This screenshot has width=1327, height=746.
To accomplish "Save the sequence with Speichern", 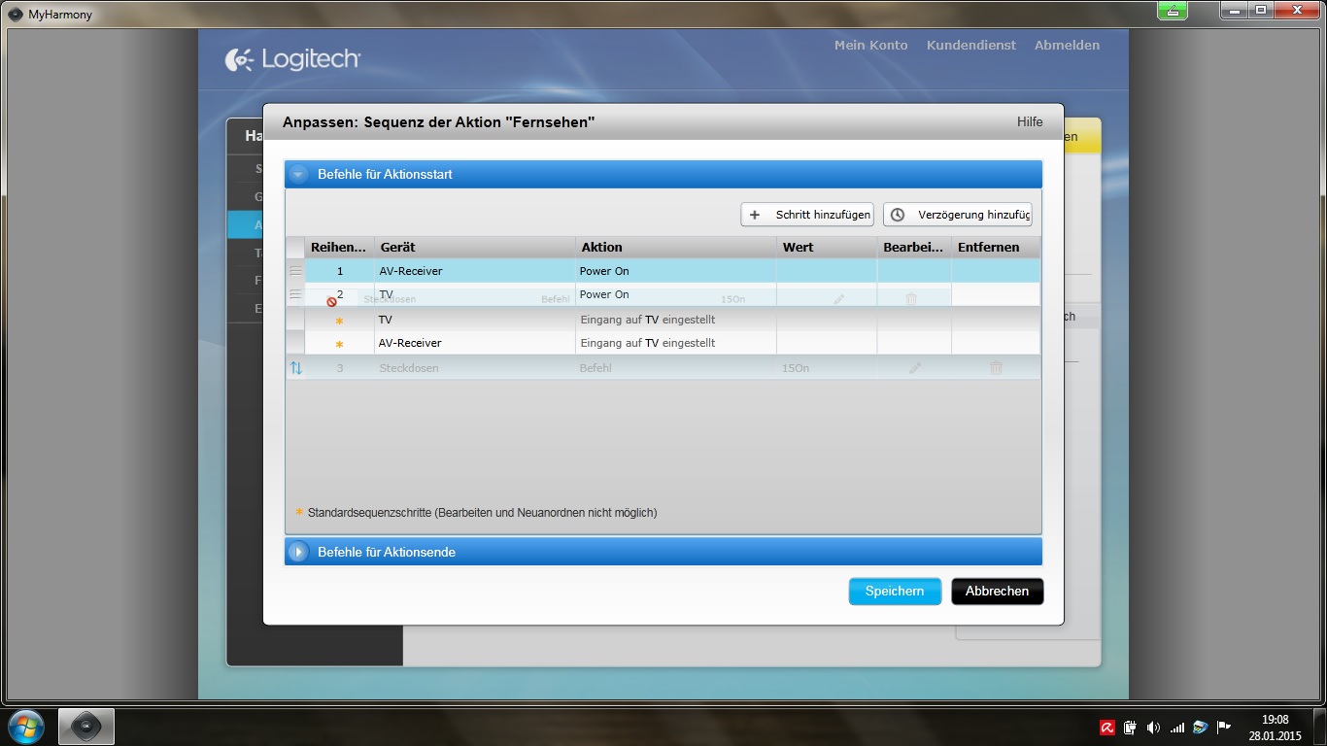I will [895, 592].
